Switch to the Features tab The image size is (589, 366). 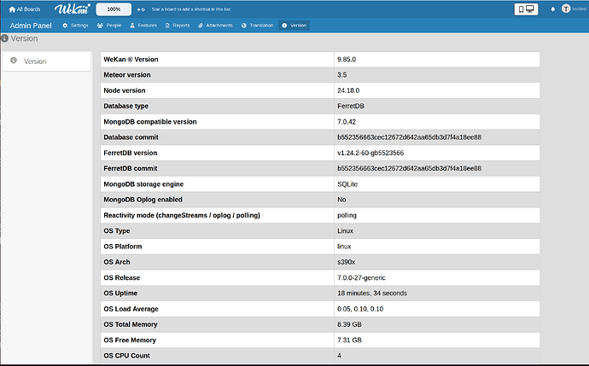[143, 26]
